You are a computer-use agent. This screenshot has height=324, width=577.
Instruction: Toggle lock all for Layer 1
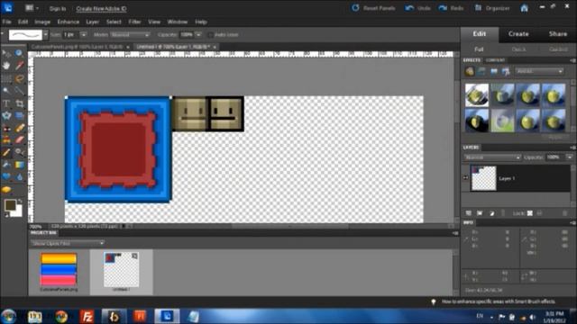539,213
